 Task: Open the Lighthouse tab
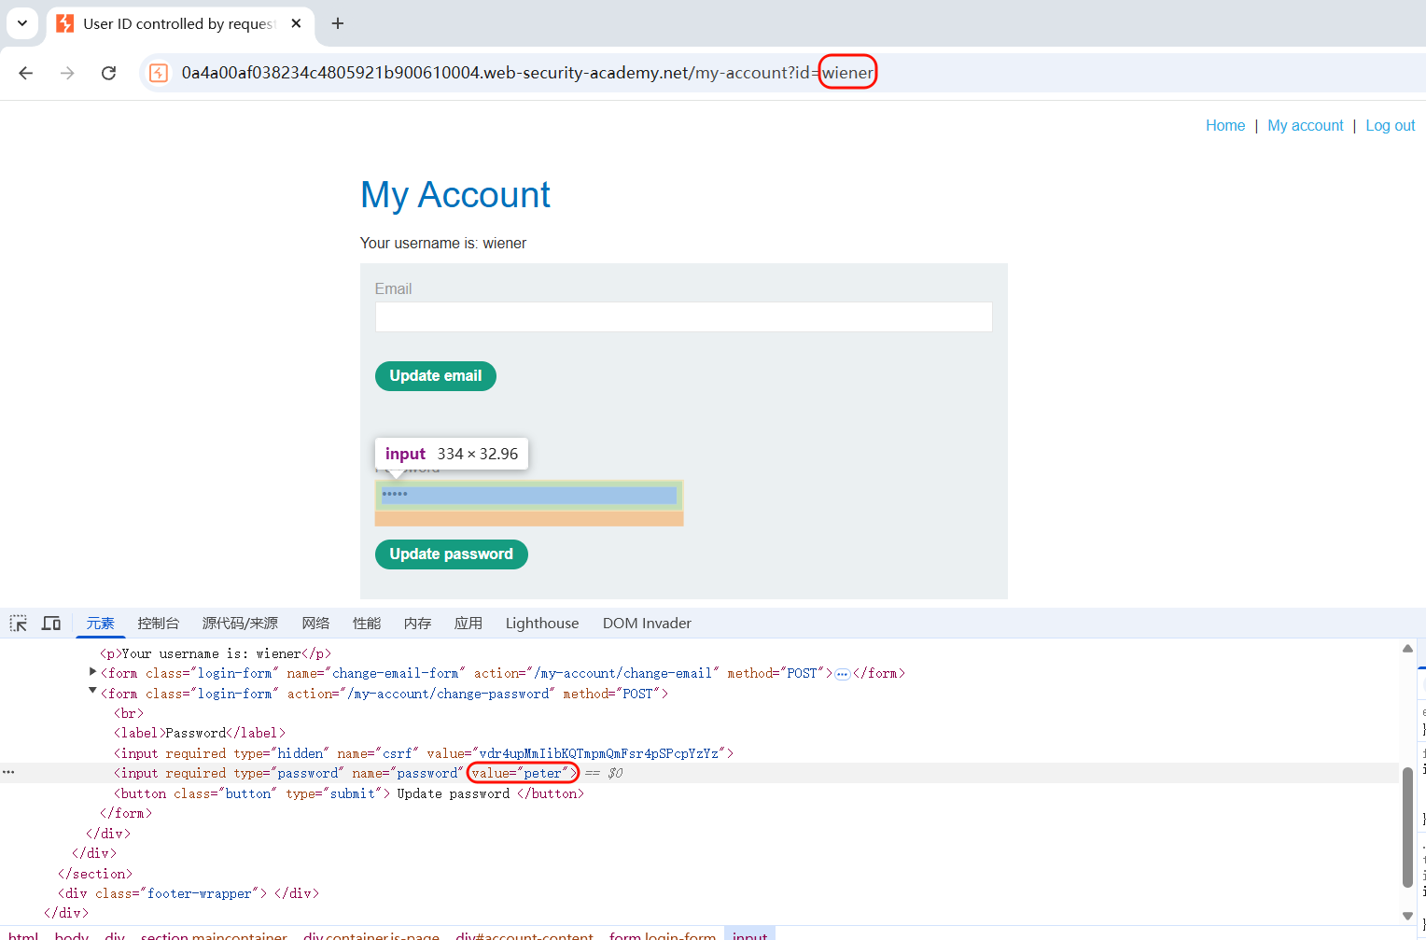[x=542, y=623]
